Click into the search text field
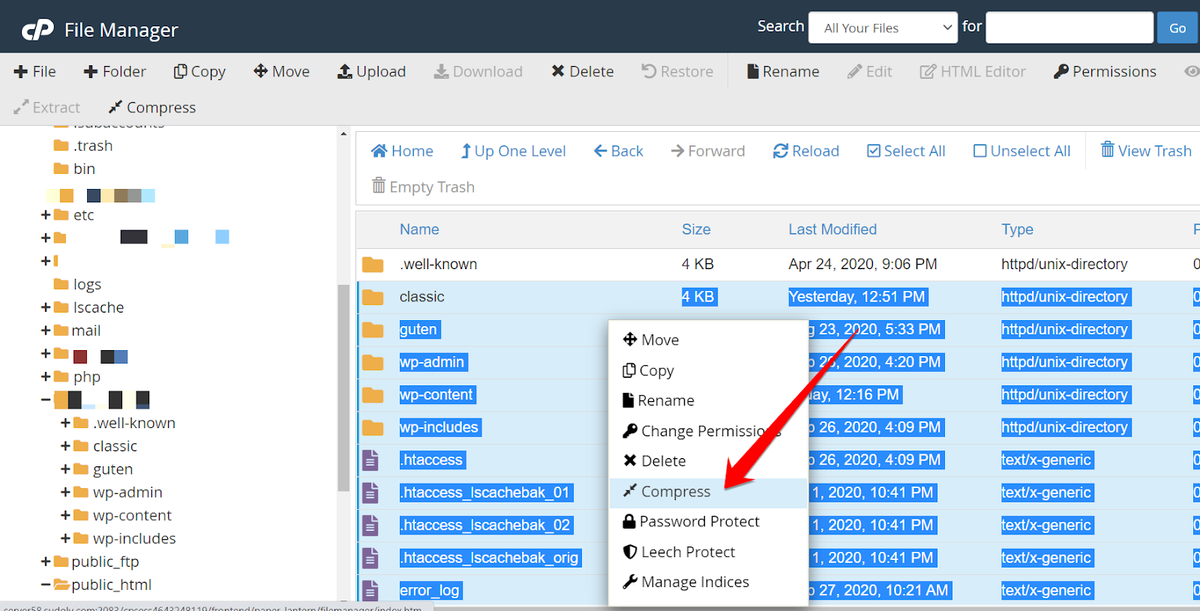 pos(1069,28)
